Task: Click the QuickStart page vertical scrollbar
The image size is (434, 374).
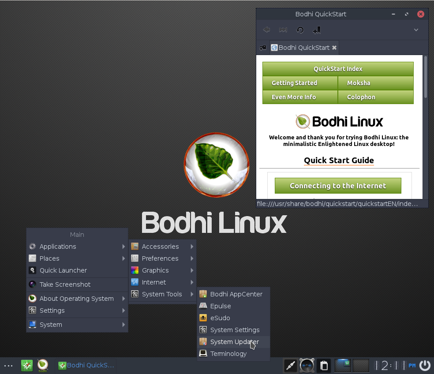Action: 426,77
